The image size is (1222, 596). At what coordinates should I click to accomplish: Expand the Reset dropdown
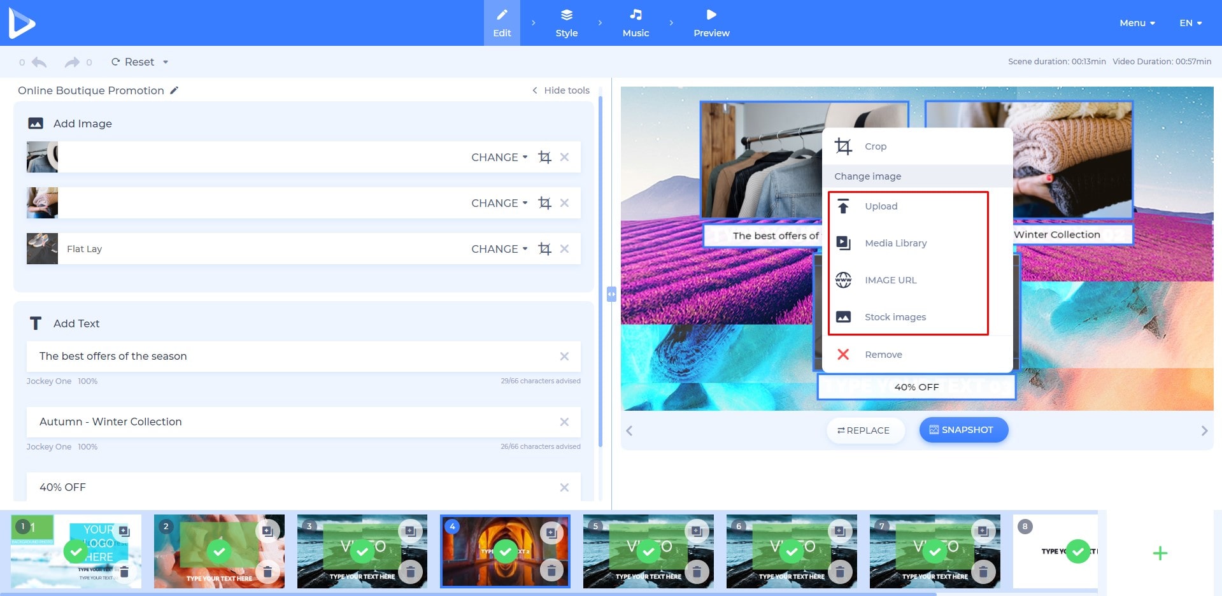[x=166, y=62]
